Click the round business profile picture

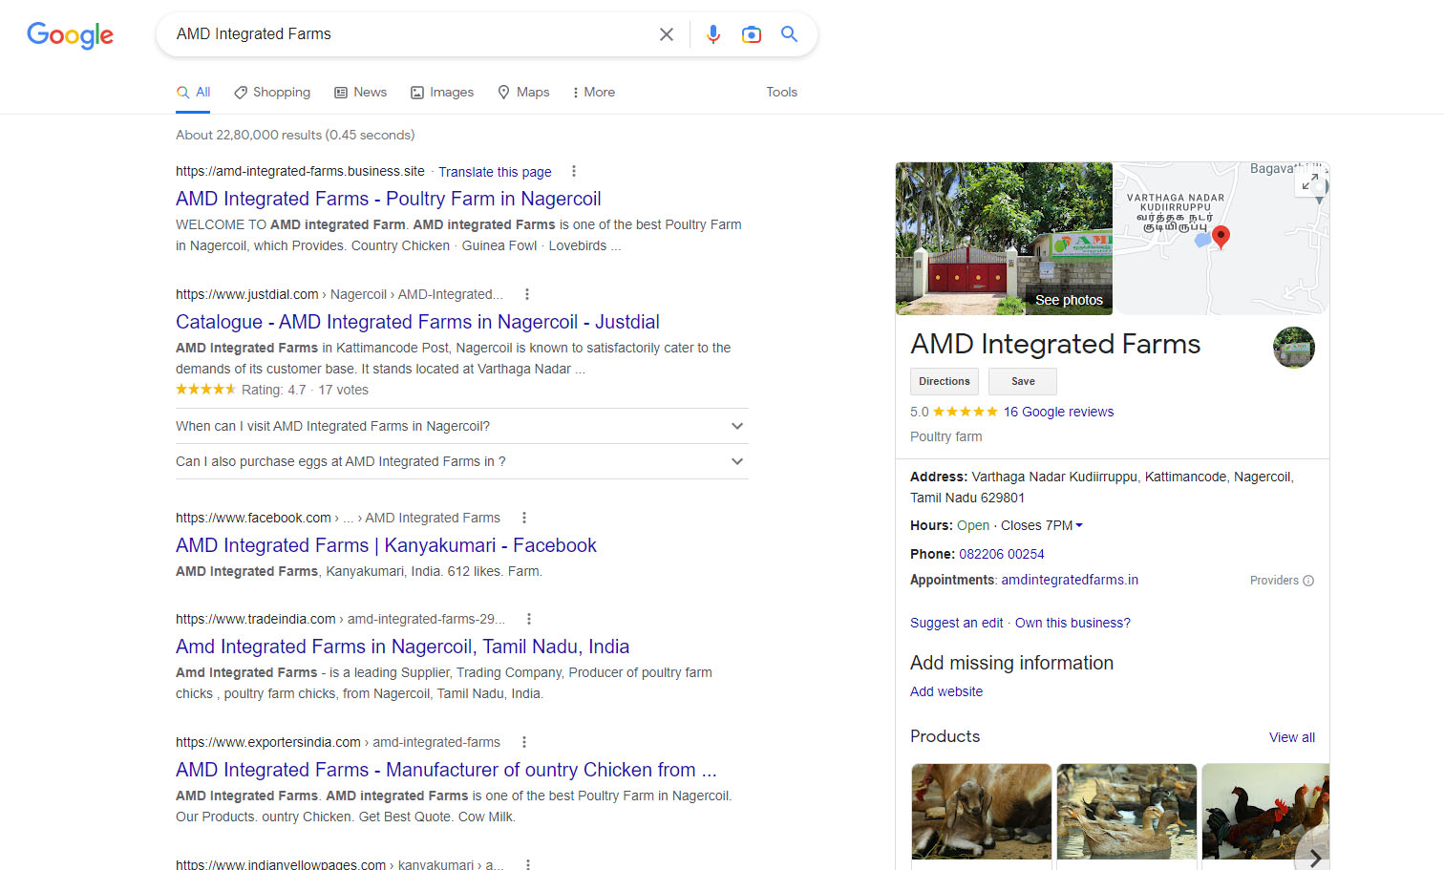click(x=1294, y=347)
